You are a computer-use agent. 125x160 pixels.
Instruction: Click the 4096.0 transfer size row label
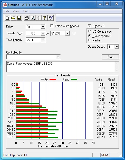coord(11,133)
